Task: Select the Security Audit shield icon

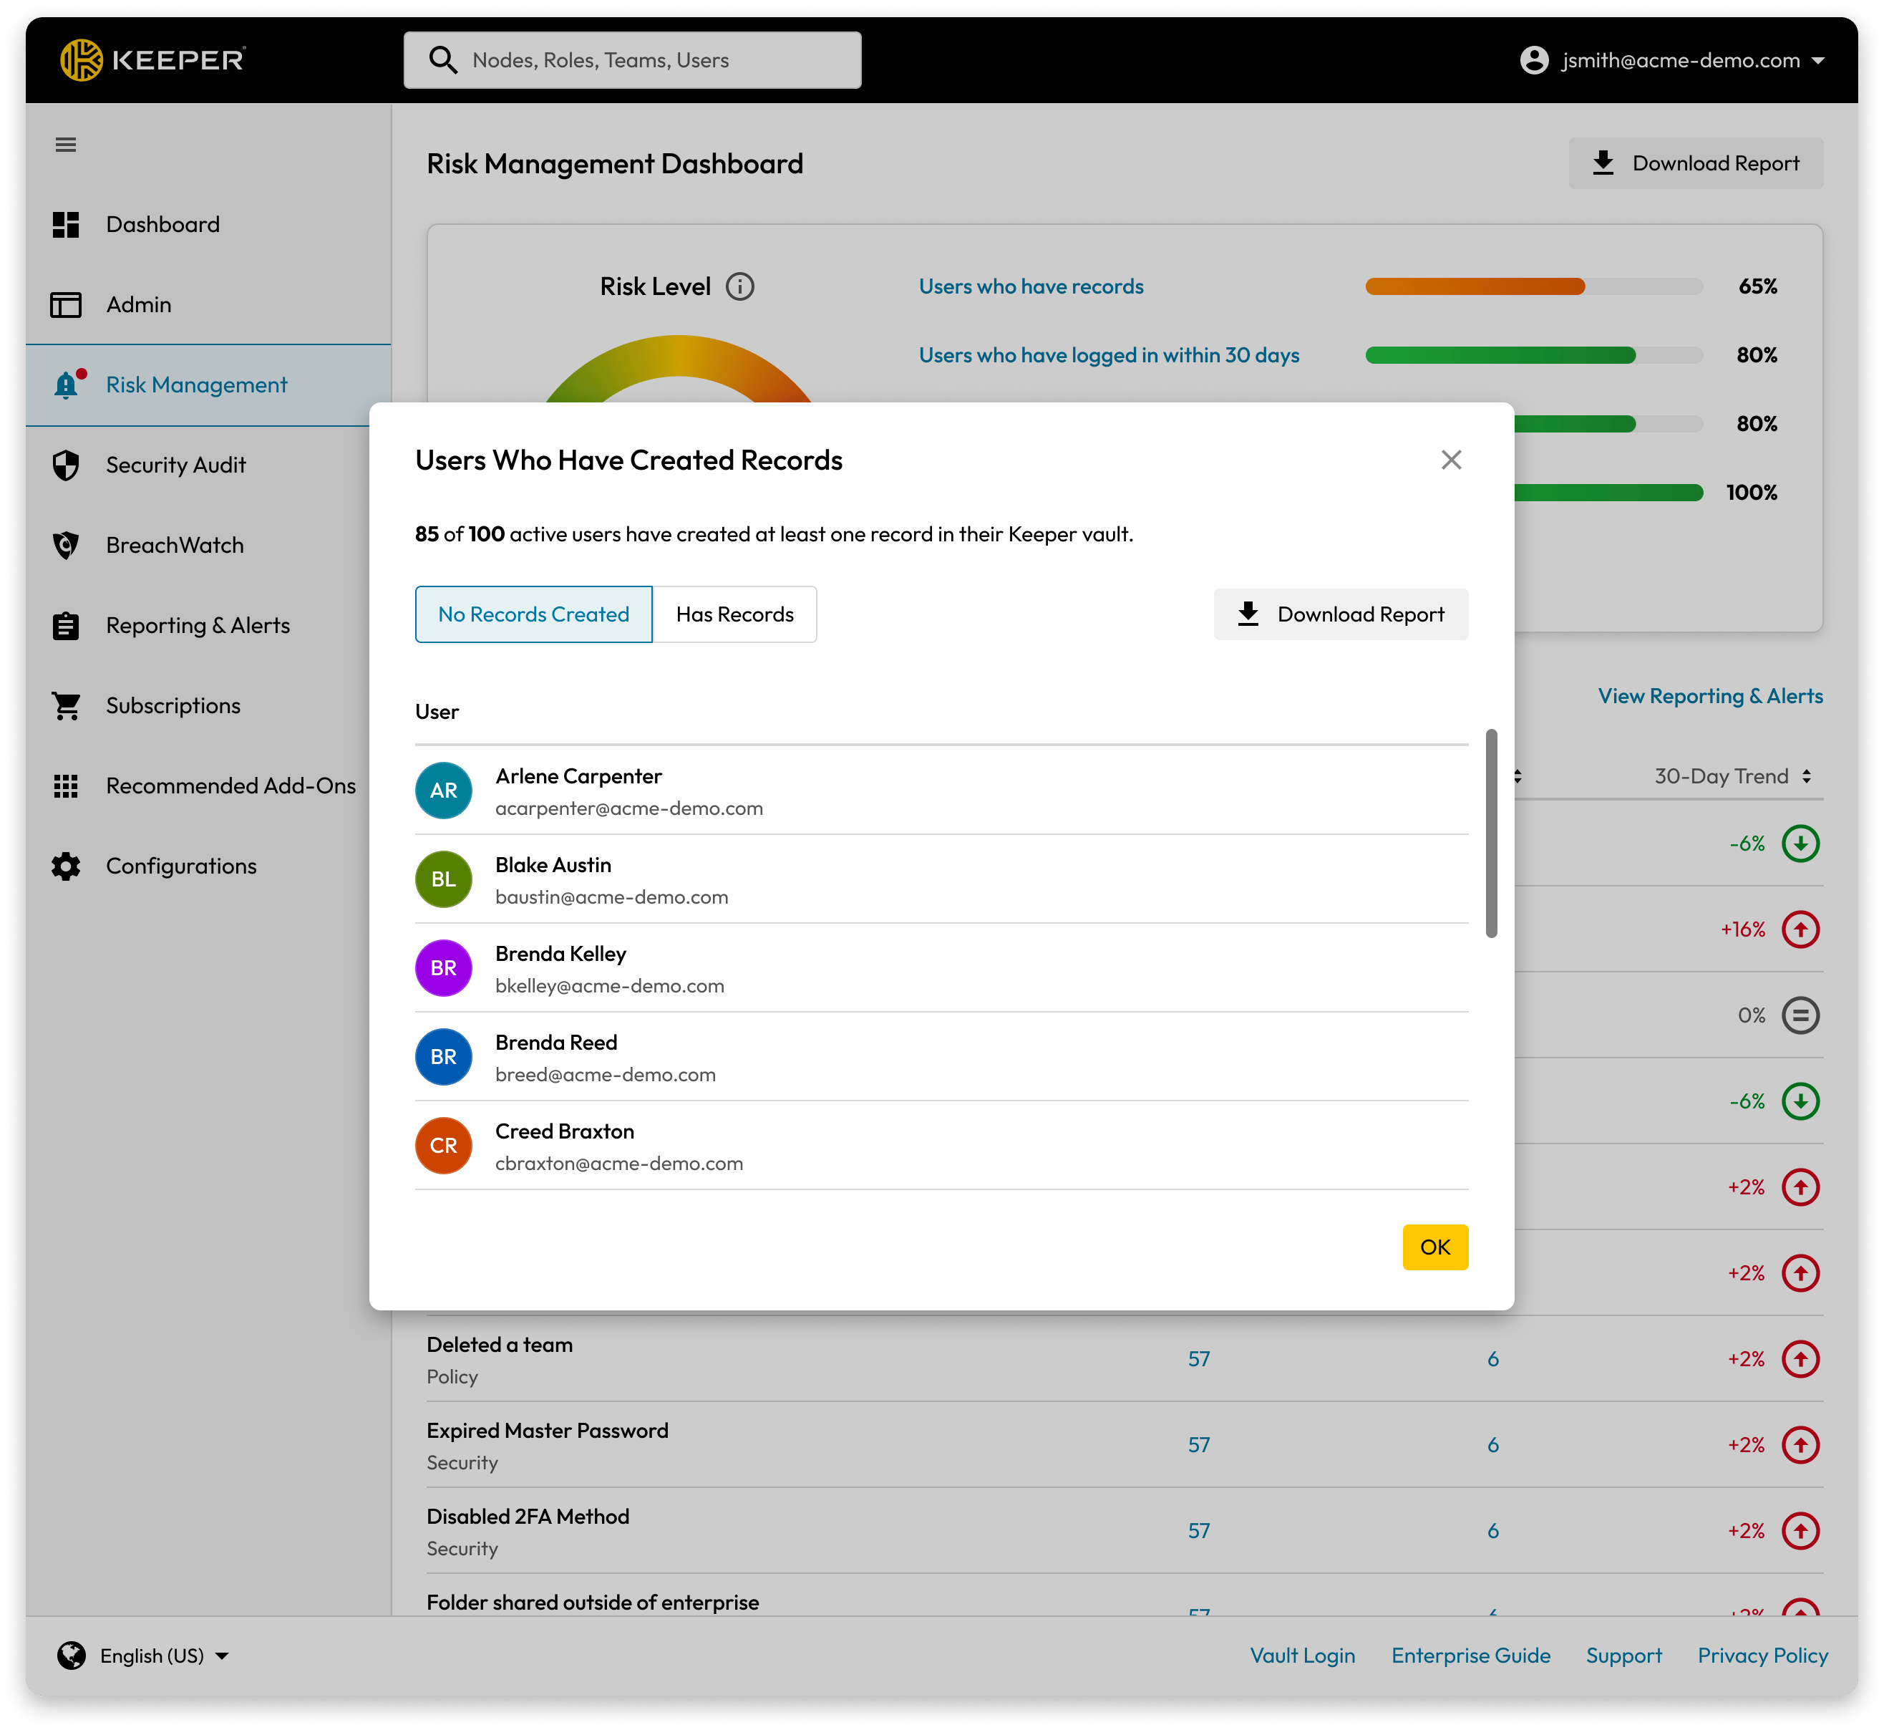Action: coord(67,464)
